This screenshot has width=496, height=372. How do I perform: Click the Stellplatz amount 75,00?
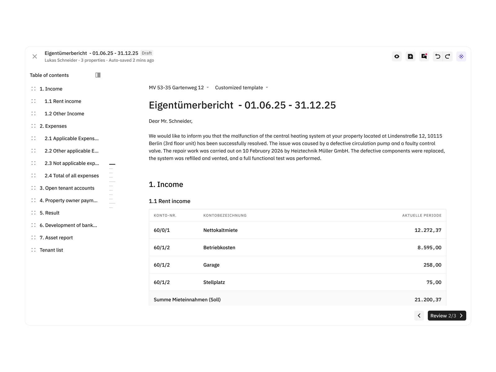[x=434, y=282]
